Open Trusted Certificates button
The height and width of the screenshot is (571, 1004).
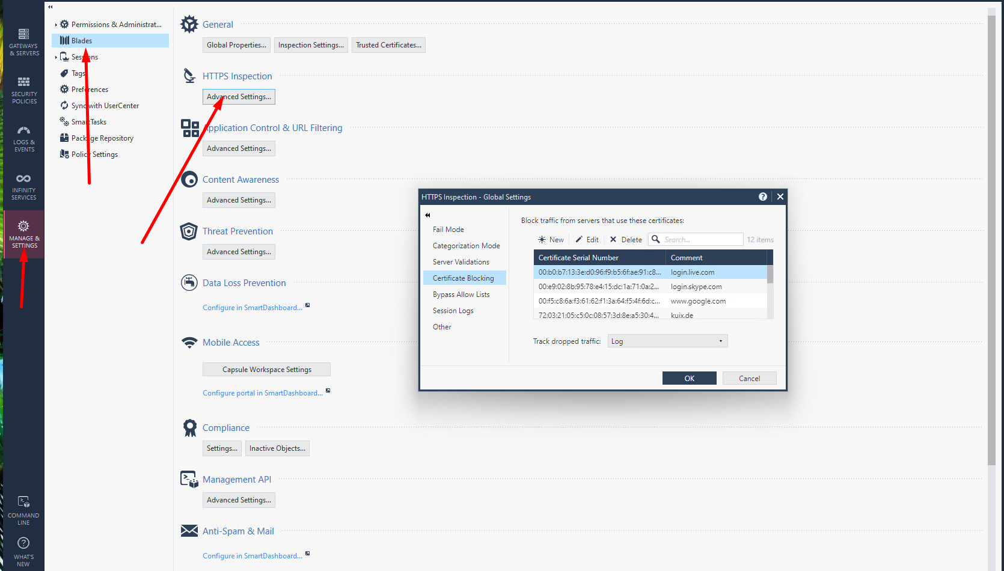388,45
